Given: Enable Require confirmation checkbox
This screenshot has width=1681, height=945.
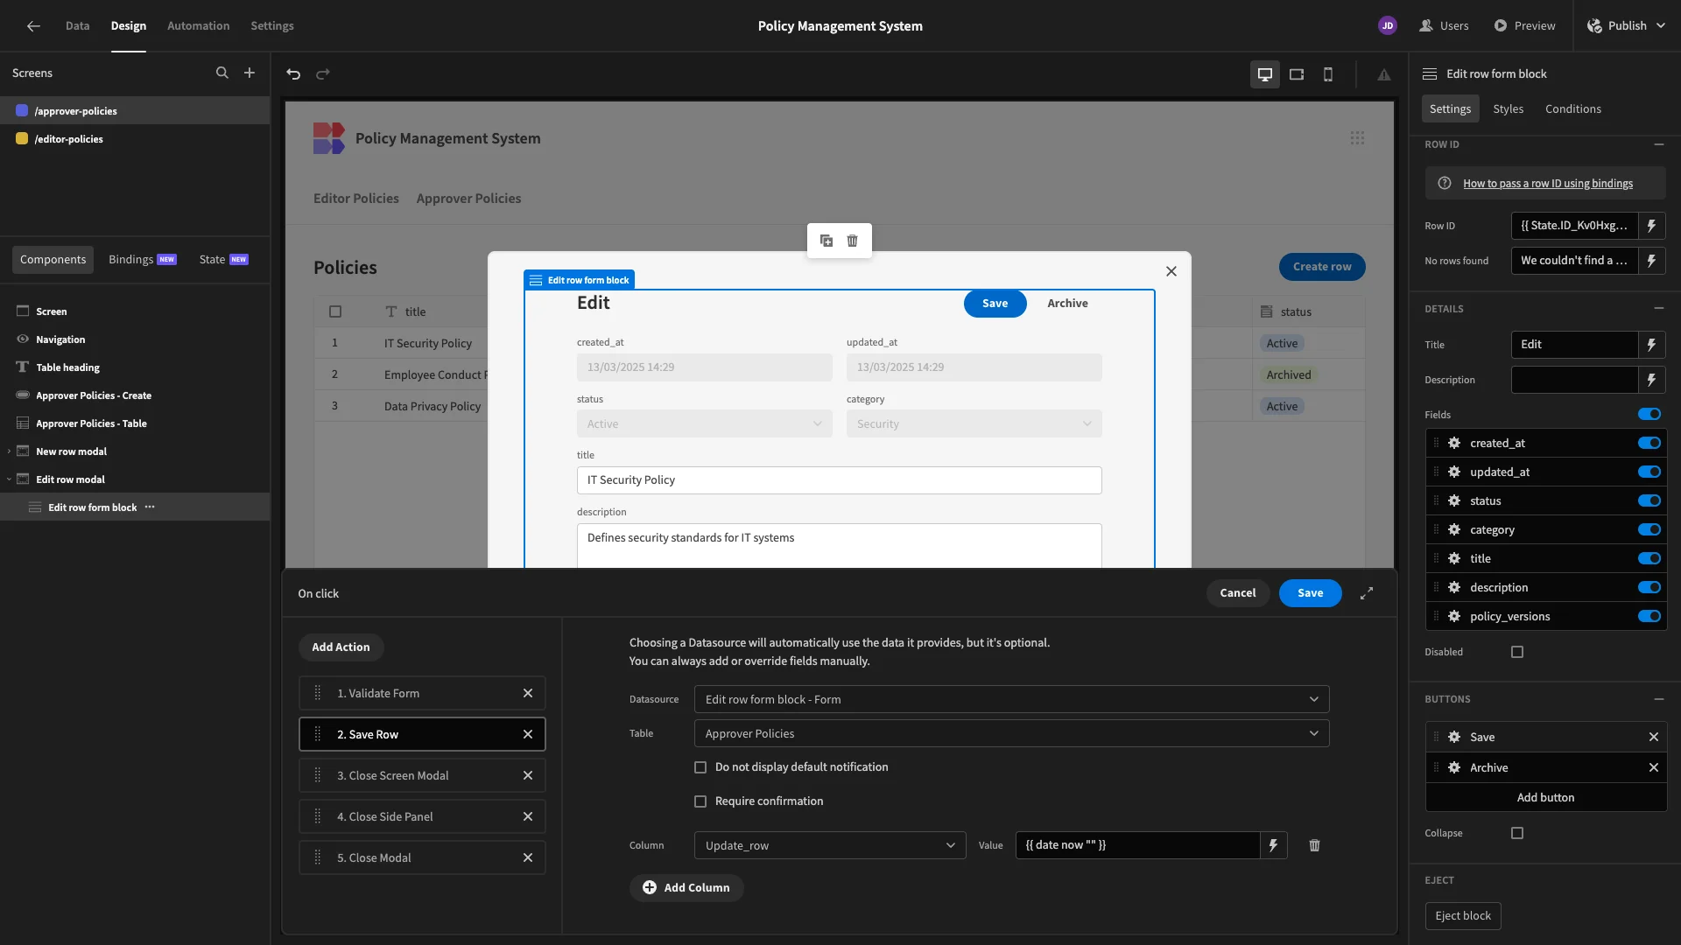Looking at the screenshot, I should coord(700,801).
